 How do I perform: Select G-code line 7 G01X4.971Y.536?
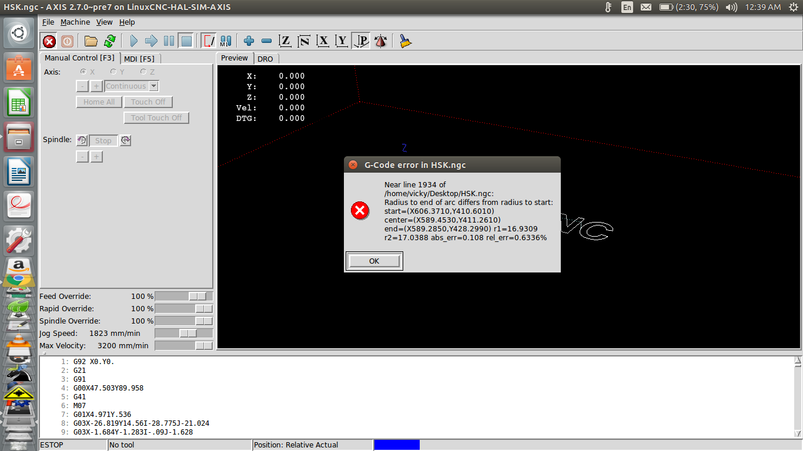(102, 415)
